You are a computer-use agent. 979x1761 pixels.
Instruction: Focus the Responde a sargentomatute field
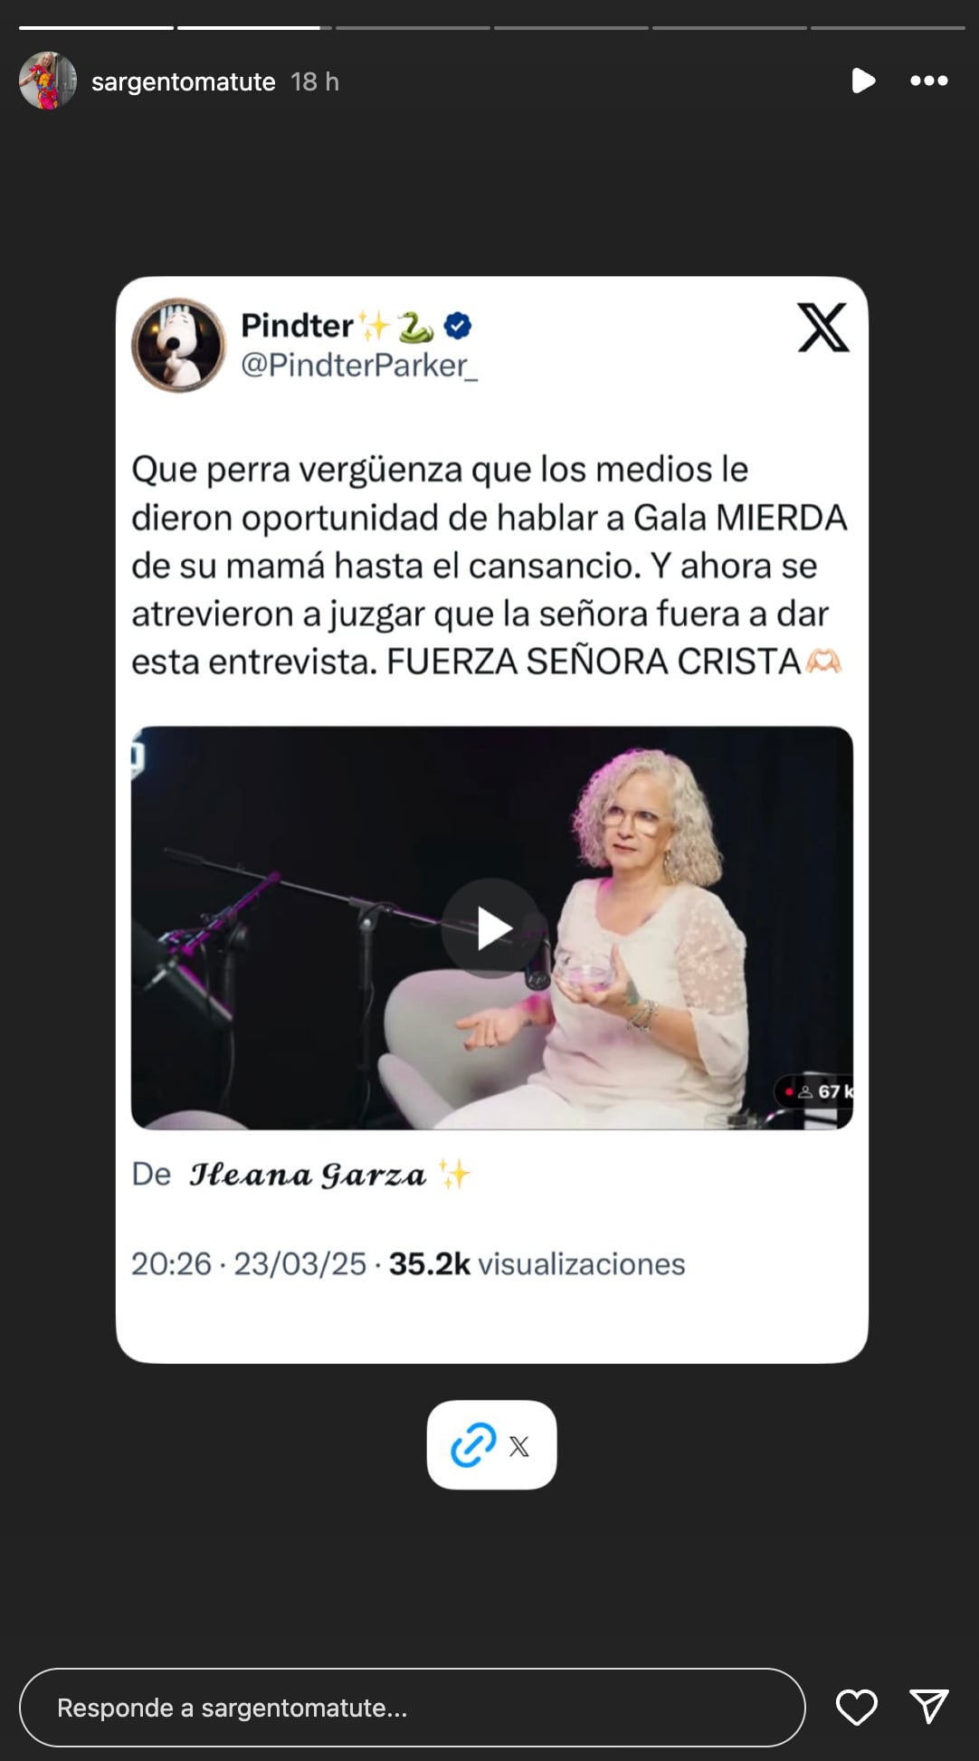(x=413, y=1708)
